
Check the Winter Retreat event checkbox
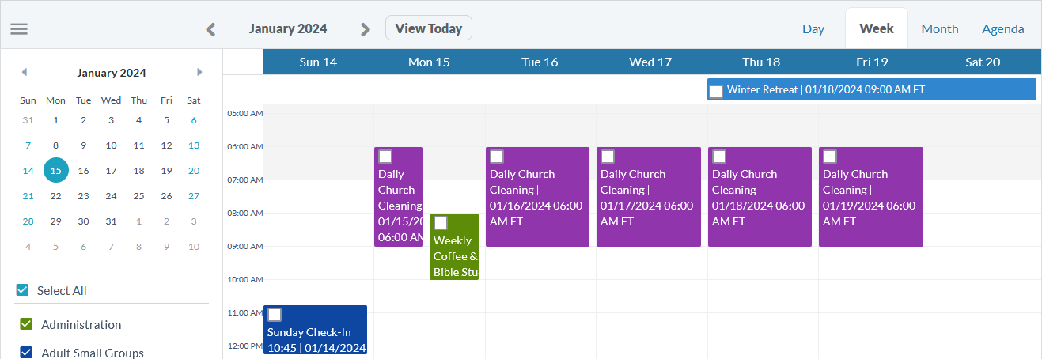[x=716, y=91]
